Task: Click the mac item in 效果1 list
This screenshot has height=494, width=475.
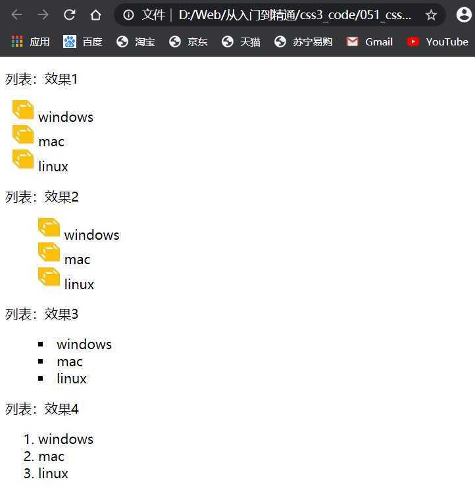Action: (x=51, y=142)
